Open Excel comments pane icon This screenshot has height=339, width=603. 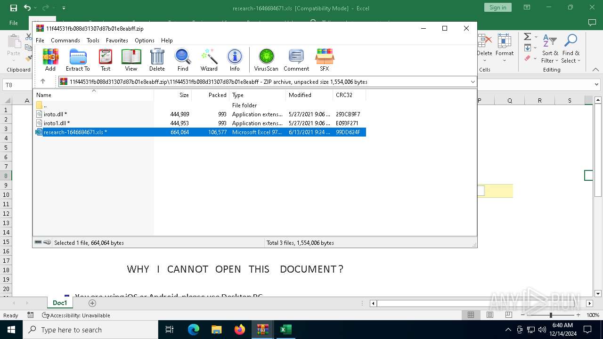(x=592, y=23)
